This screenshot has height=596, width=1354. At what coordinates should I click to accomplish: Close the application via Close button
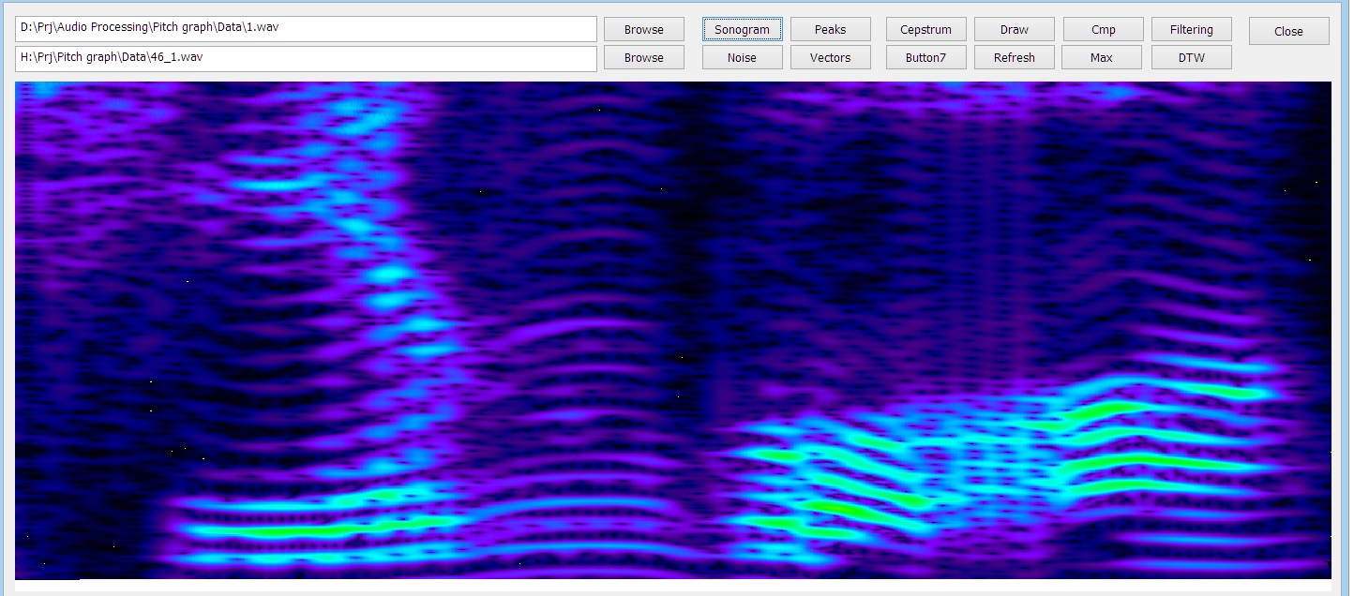[1288, 31]
